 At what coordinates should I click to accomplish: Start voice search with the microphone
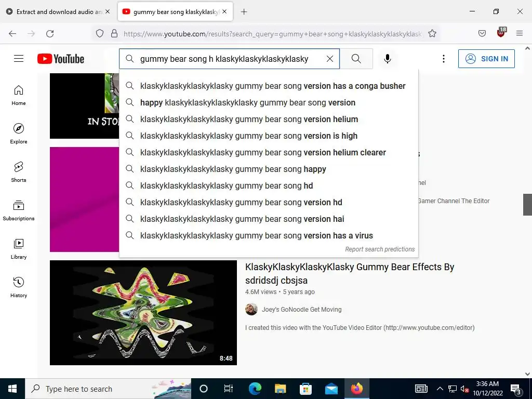tap(388, 59)
